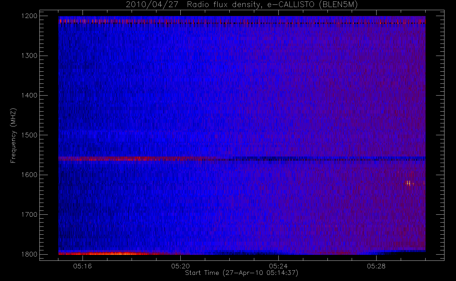This screenshot has height=281, width=456.
Task: Click the 1400 frequency tick label
Action: 29,95
